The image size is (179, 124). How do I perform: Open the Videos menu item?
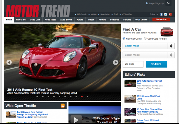click(91, 20)
